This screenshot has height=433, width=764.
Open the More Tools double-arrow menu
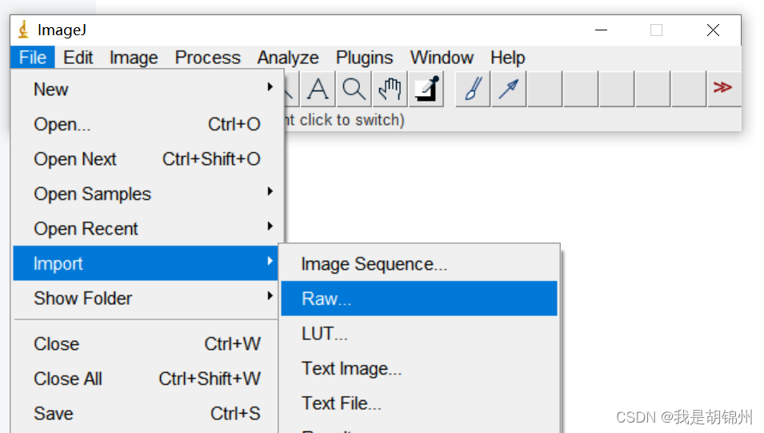coord(723,88)
